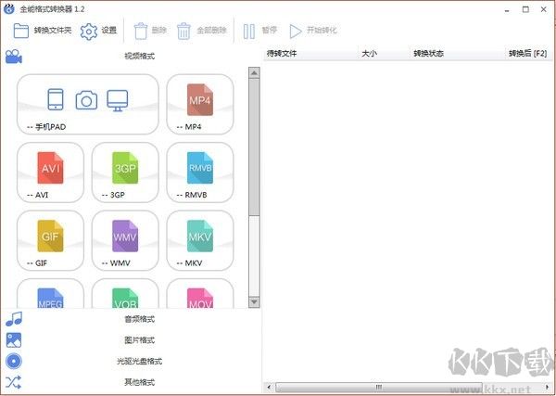Image resolution: width=556 pixels, height=396 pixels.
Task: Select the MKV format icon
Action: click(200, 236)
